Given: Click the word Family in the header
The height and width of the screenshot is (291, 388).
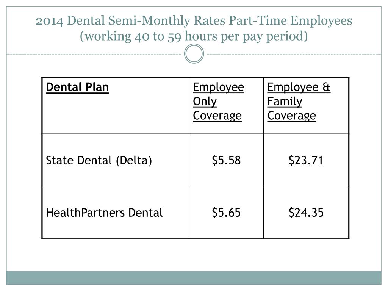Looking at the screenshot, I should (285, 102).
